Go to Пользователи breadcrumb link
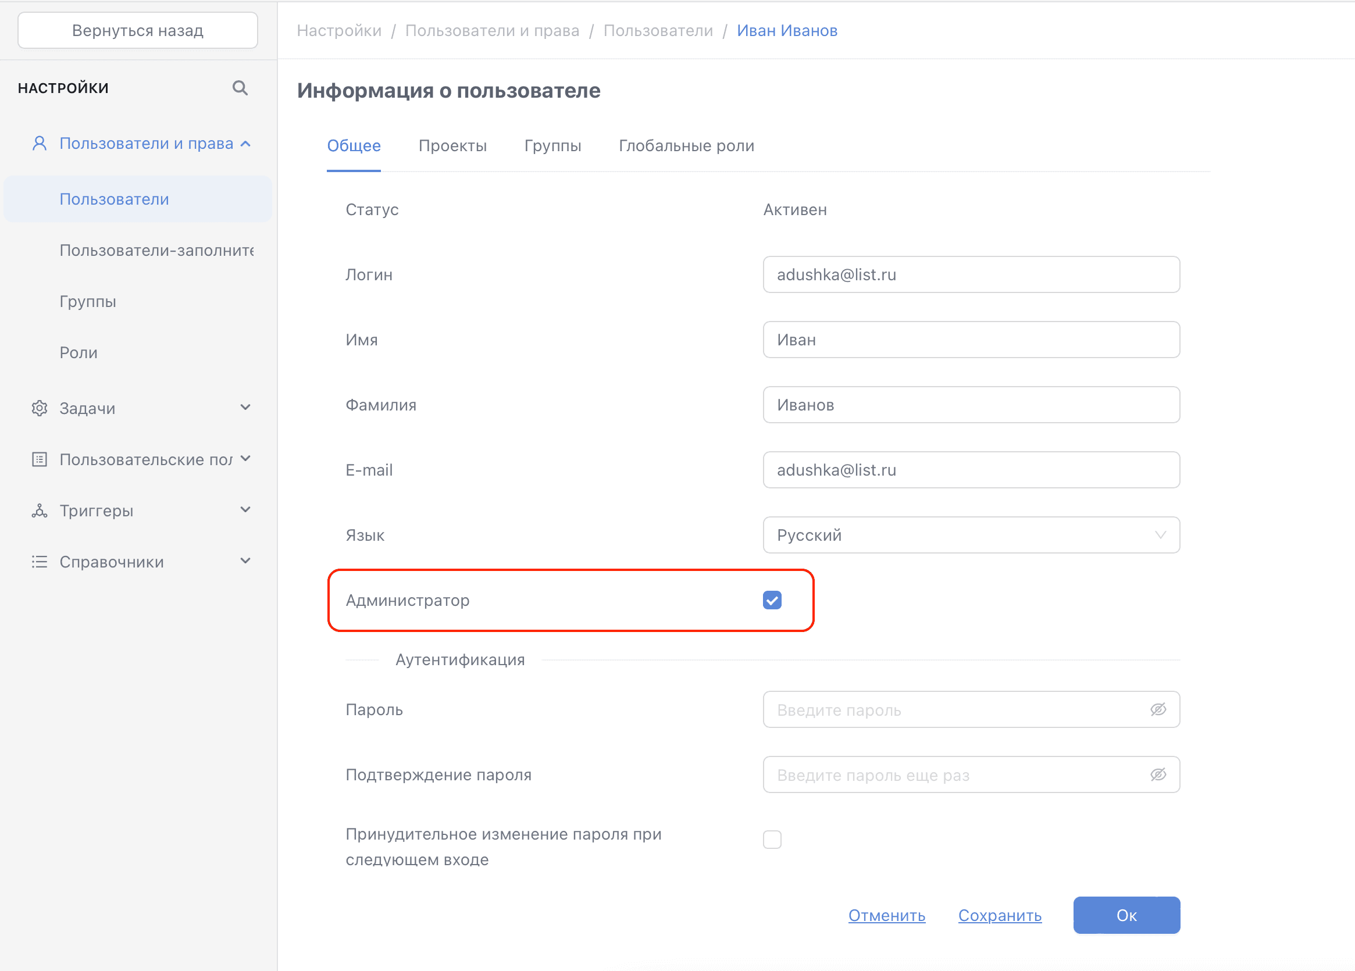Screen dimensions: 1355x971 [x=658, y=30]
